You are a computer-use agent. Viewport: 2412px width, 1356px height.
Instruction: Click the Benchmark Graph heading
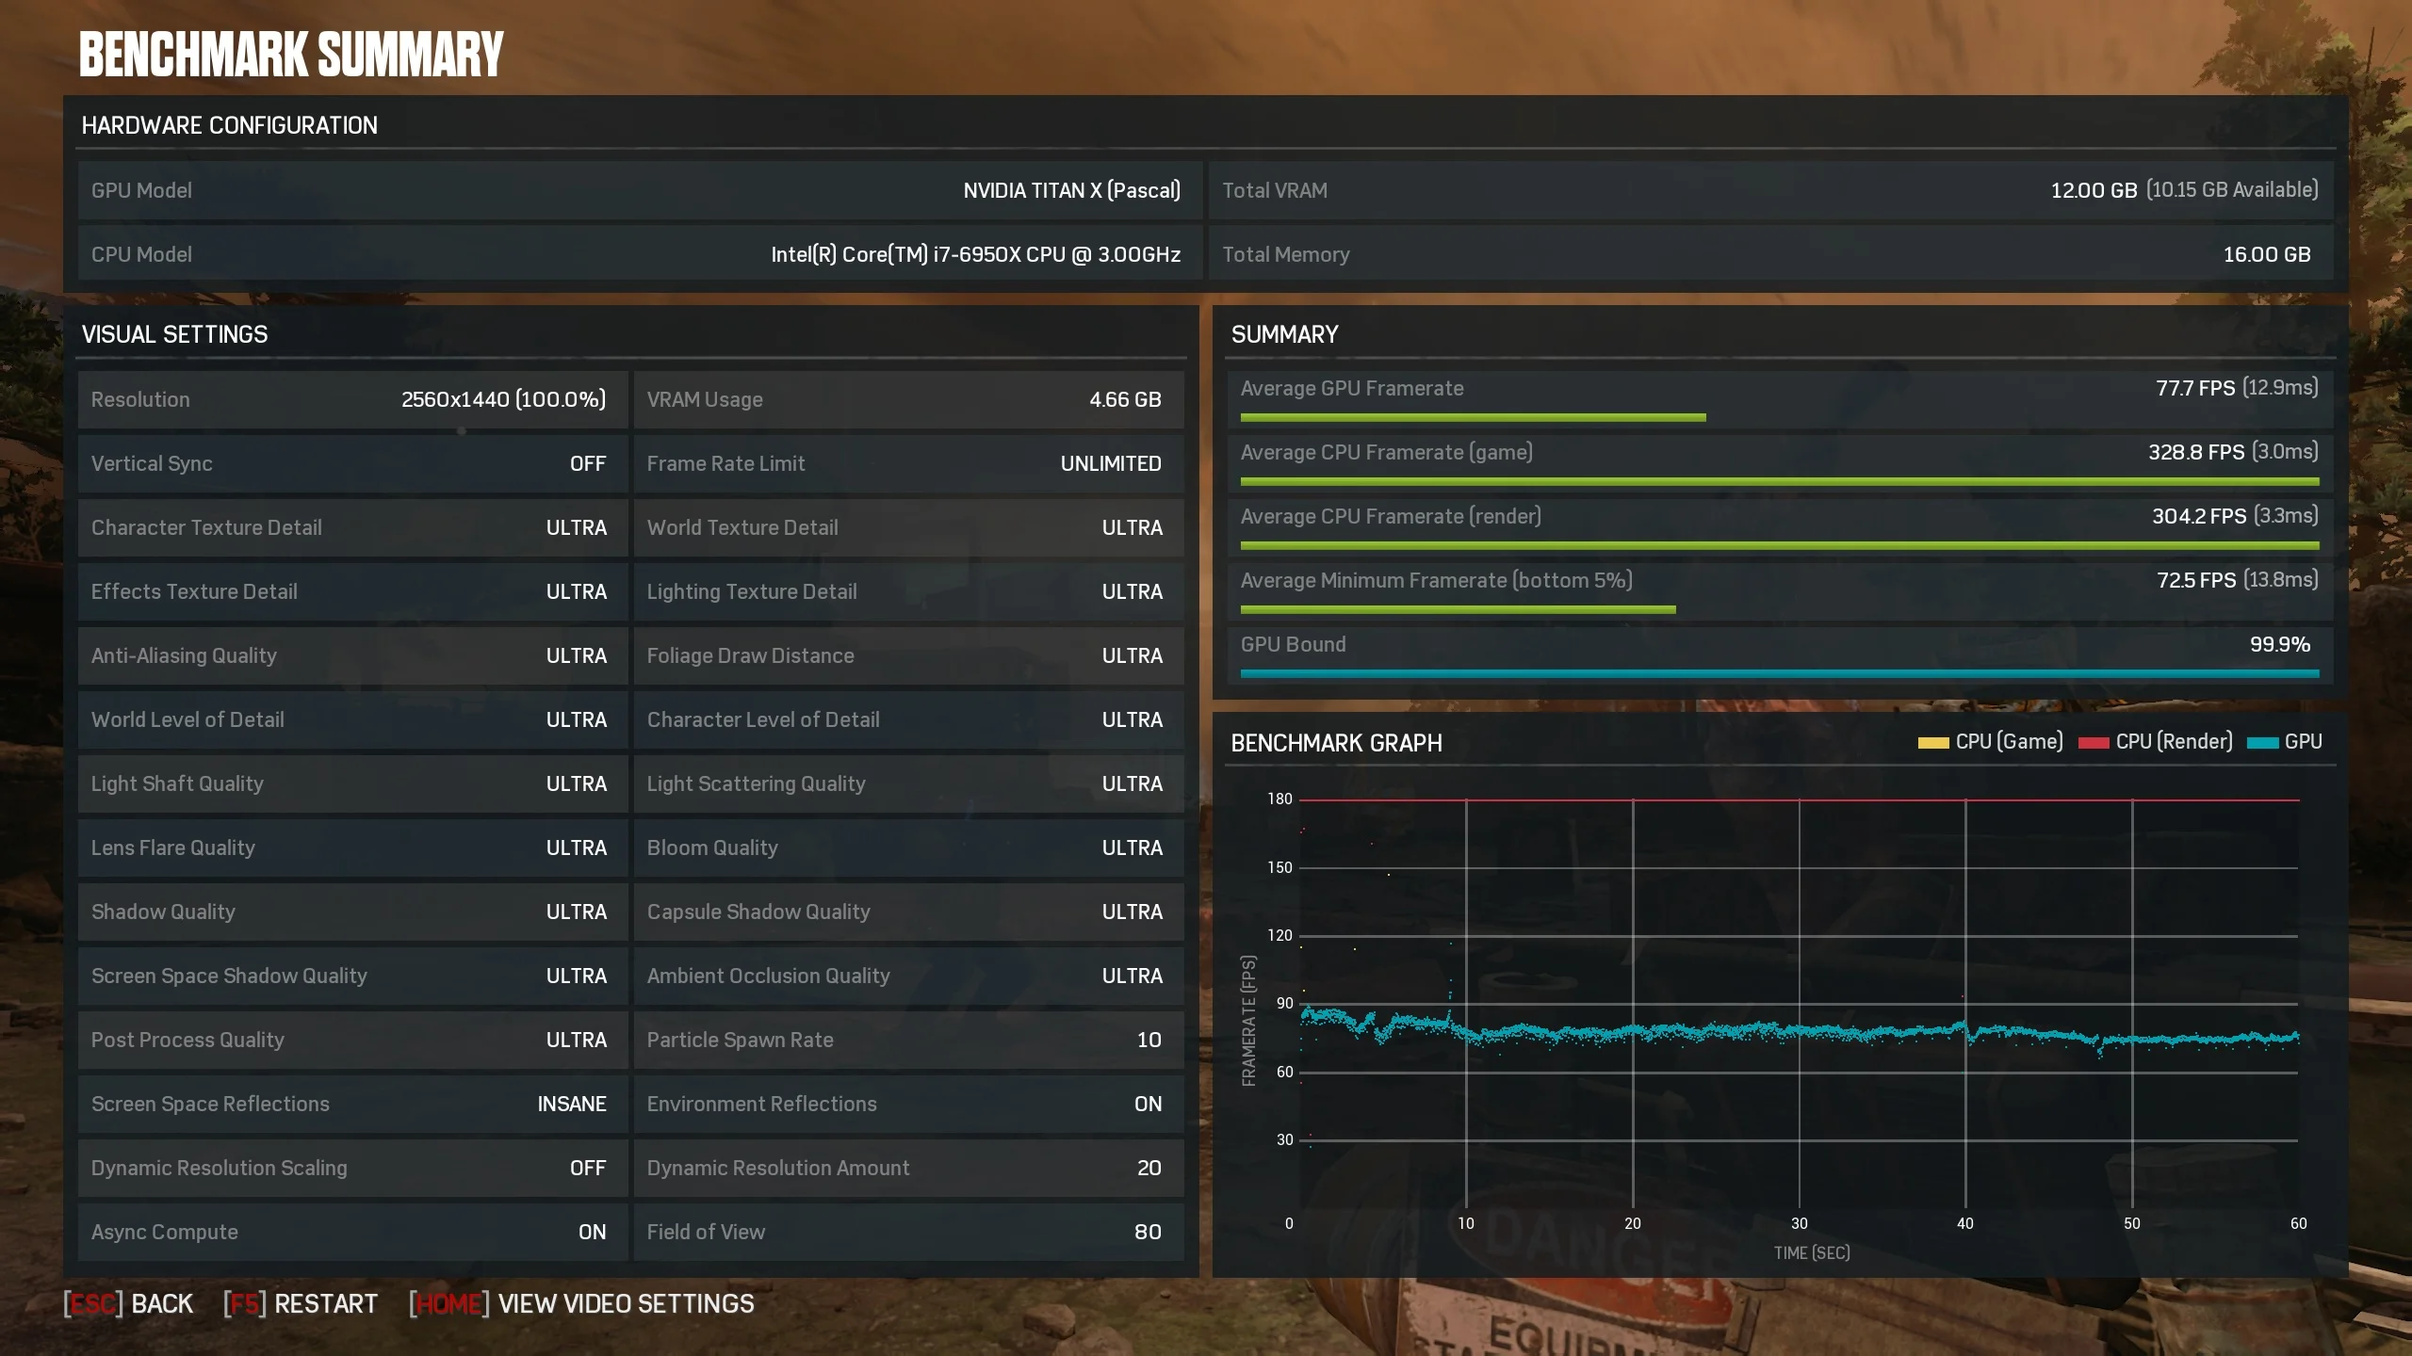(1336, 744)
